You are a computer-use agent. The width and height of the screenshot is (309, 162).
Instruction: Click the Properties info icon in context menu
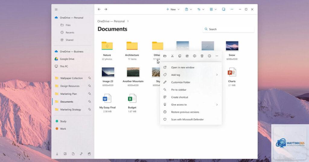(x=209, y=56)
